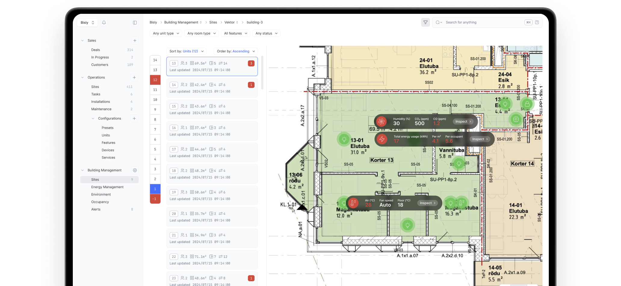621x286 pixels.
Task: Inspect the humidity and CO2 readings
Action: click(x=463, y=122)
